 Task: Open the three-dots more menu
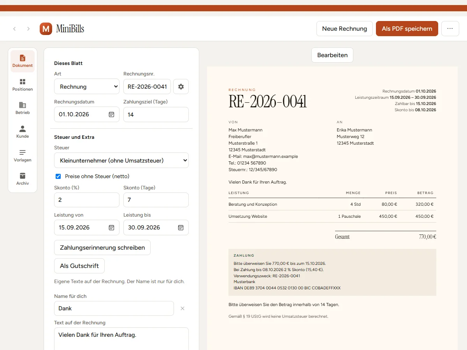(450, 29)
